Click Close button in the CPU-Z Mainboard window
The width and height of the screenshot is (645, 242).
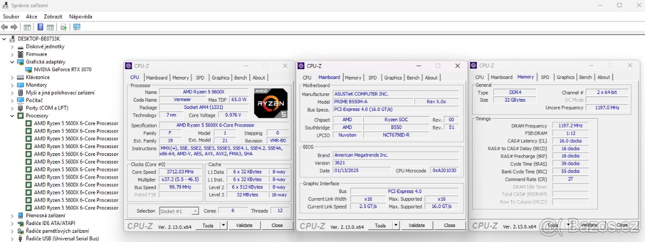[x=449, y=226]
